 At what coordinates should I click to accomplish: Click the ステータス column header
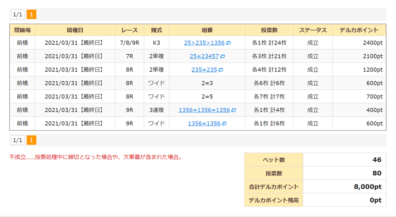(x=313, y=30)
